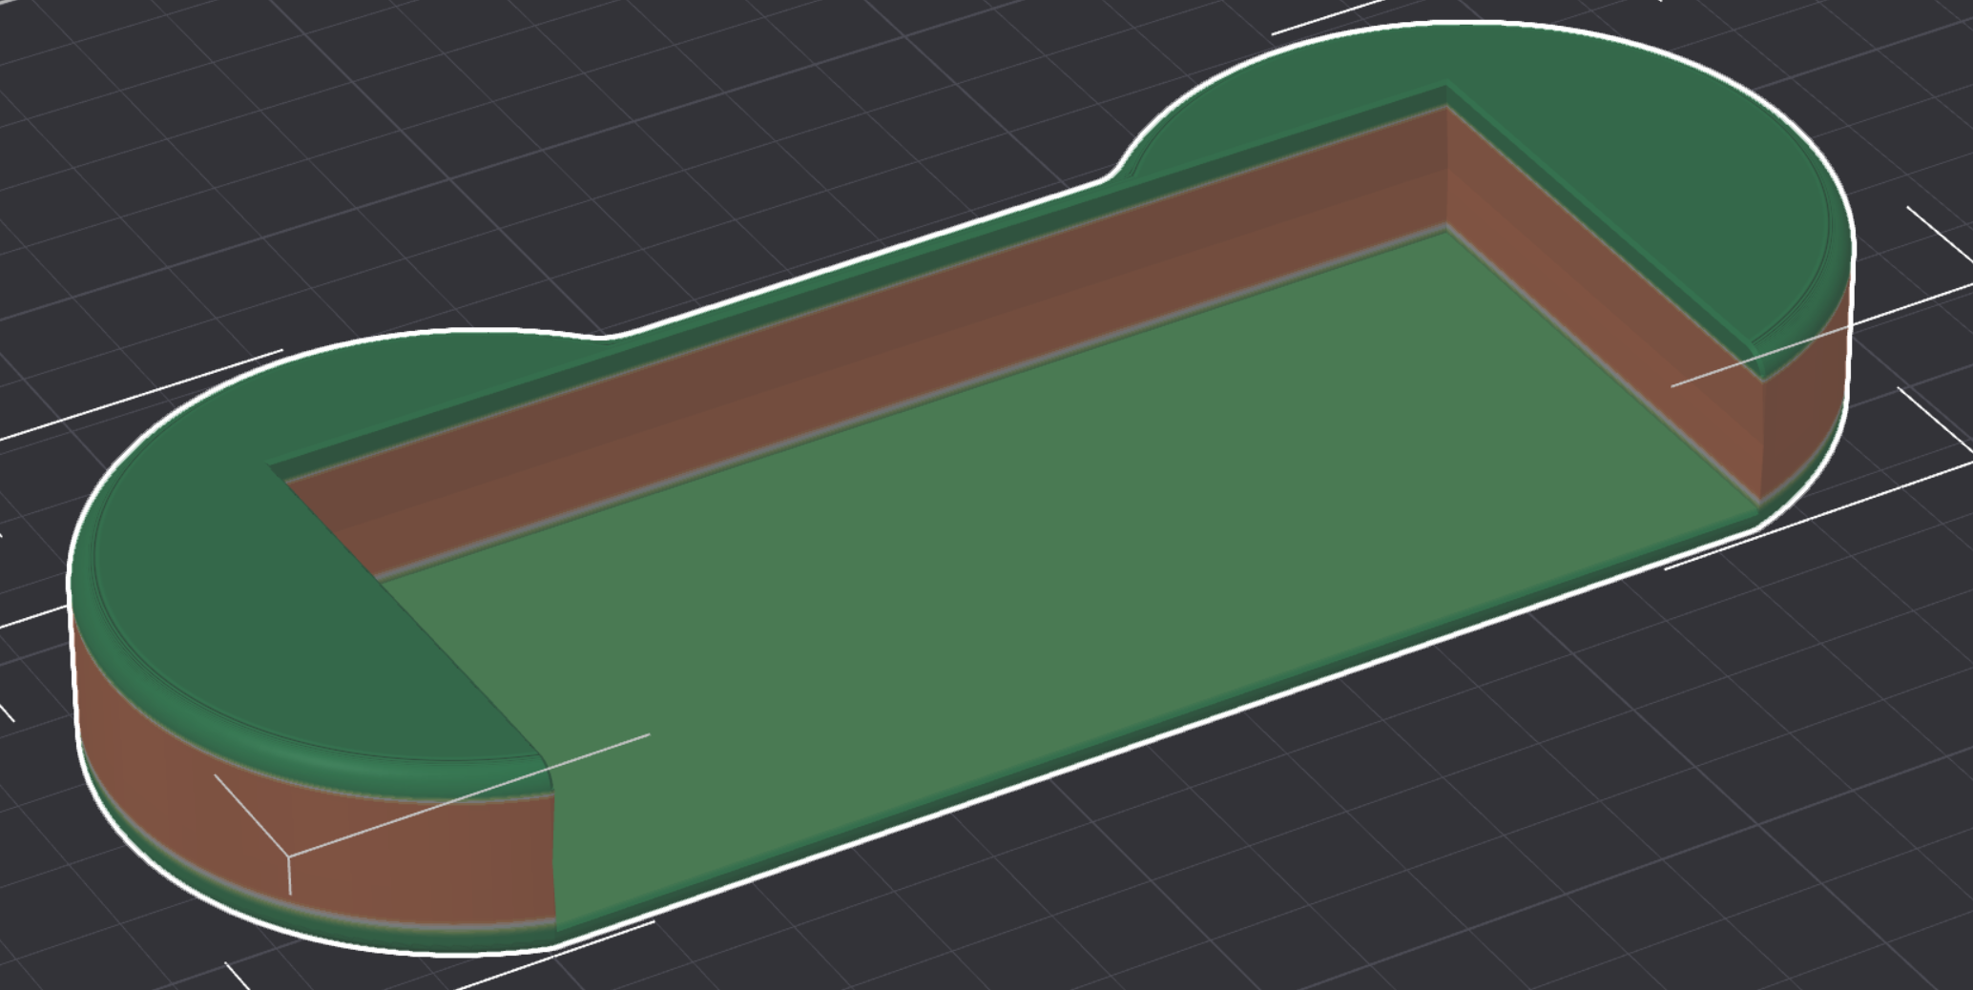Click the back-left inner corner of pocket
Screen dimensions: 1973x990
[381, 578]
